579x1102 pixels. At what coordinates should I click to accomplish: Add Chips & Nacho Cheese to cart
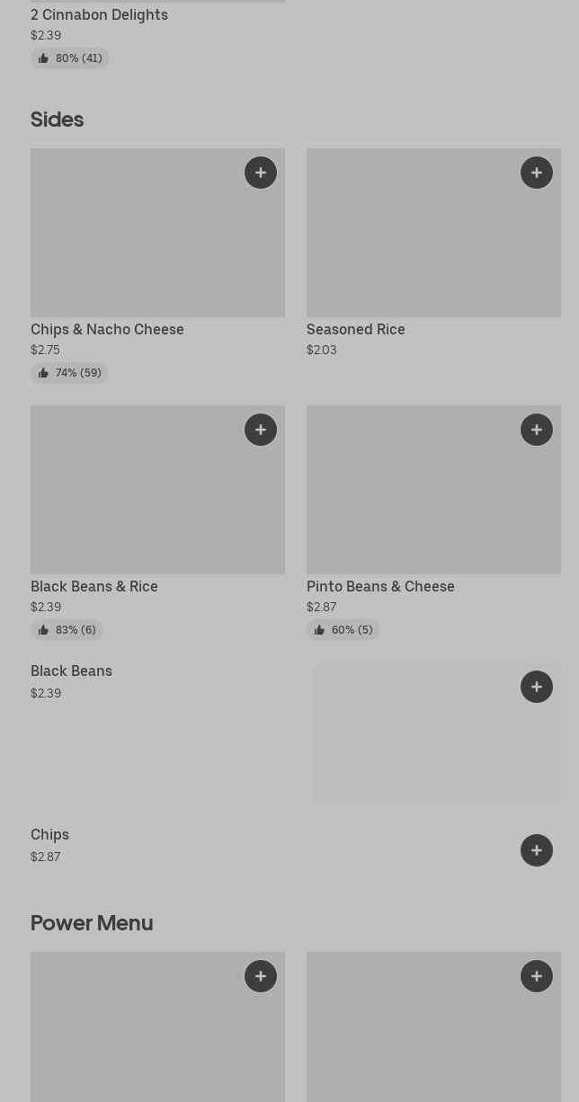261,173
